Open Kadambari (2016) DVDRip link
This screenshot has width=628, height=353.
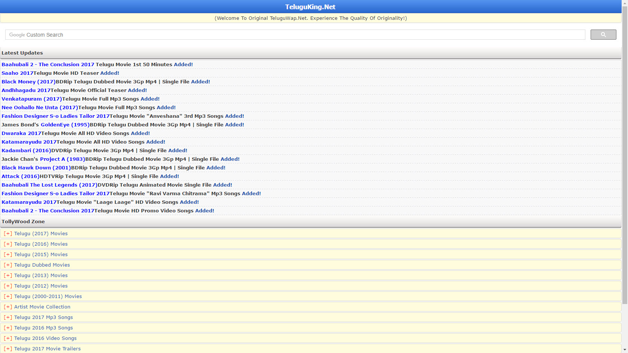tap(27, 150)
